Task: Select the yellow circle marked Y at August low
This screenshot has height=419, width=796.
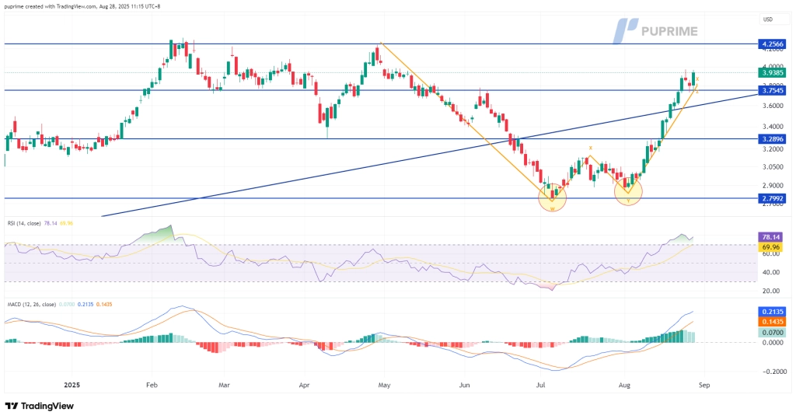Action: (628, 191)
